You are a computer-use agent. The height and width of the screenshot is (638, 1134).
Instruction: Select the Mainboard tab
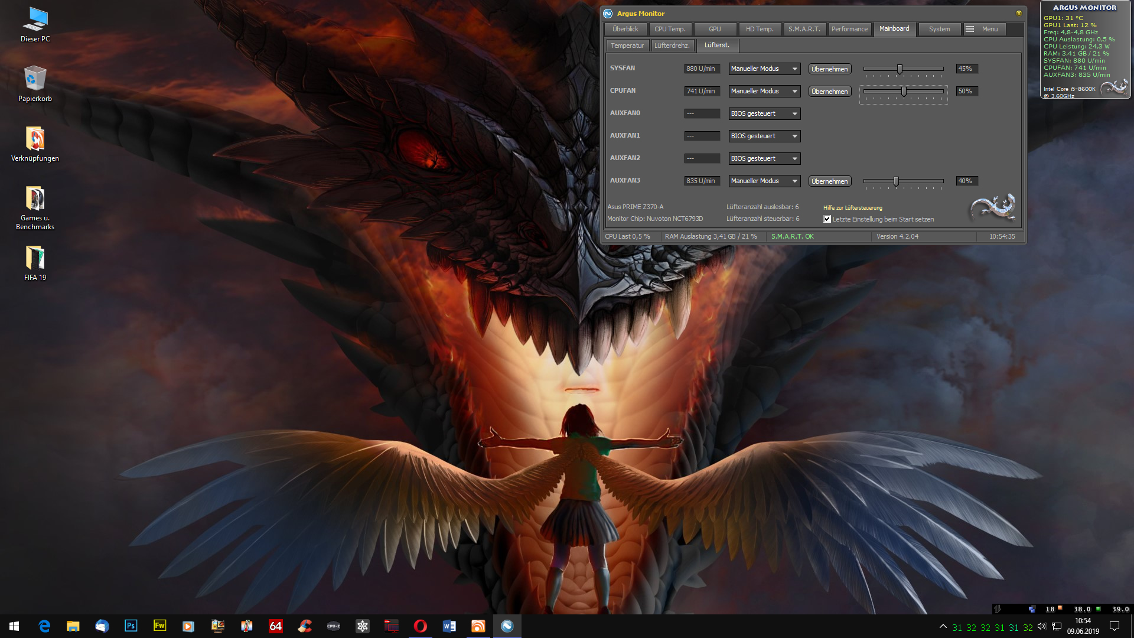pos(894,29)
